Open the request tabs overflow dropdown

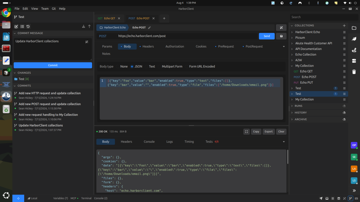click(283, 47)
